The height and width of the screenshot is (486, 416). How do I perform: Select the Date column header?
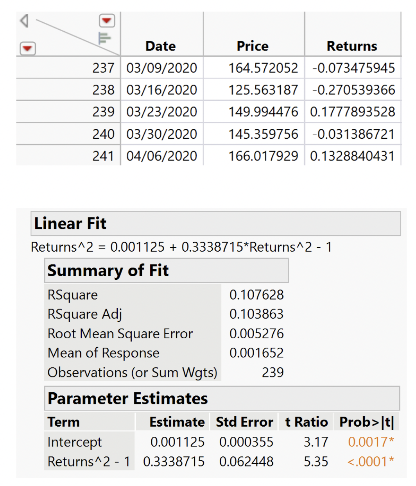(x=161, y=46)
